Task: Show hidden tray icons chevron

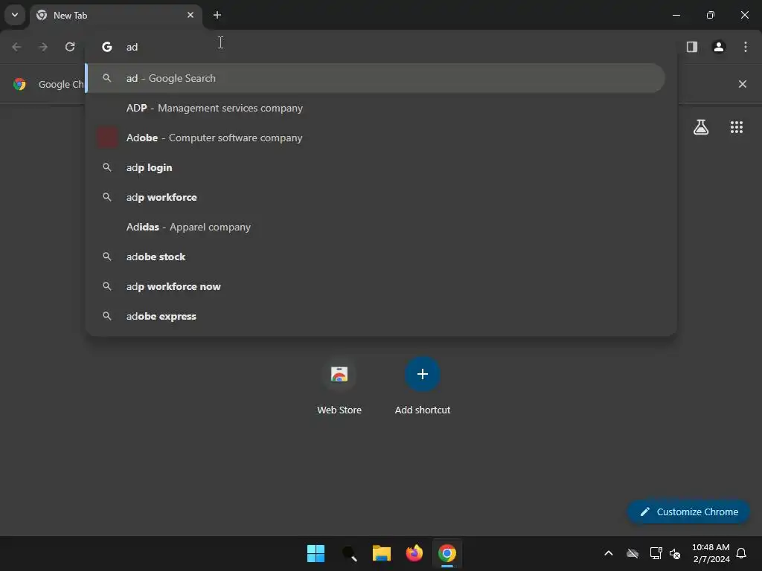Action: 609,553
